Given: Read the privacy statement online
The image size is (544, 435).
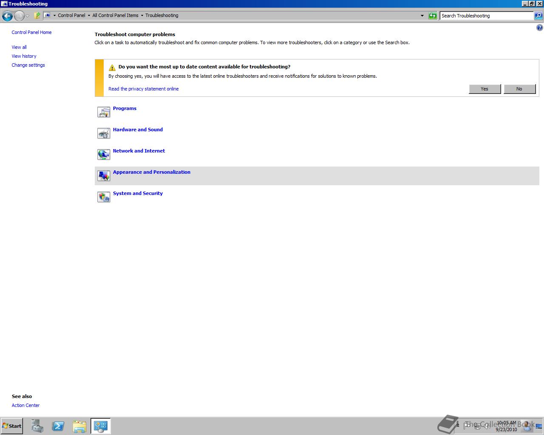Looking at the screenshot, I should click(143, 89).
